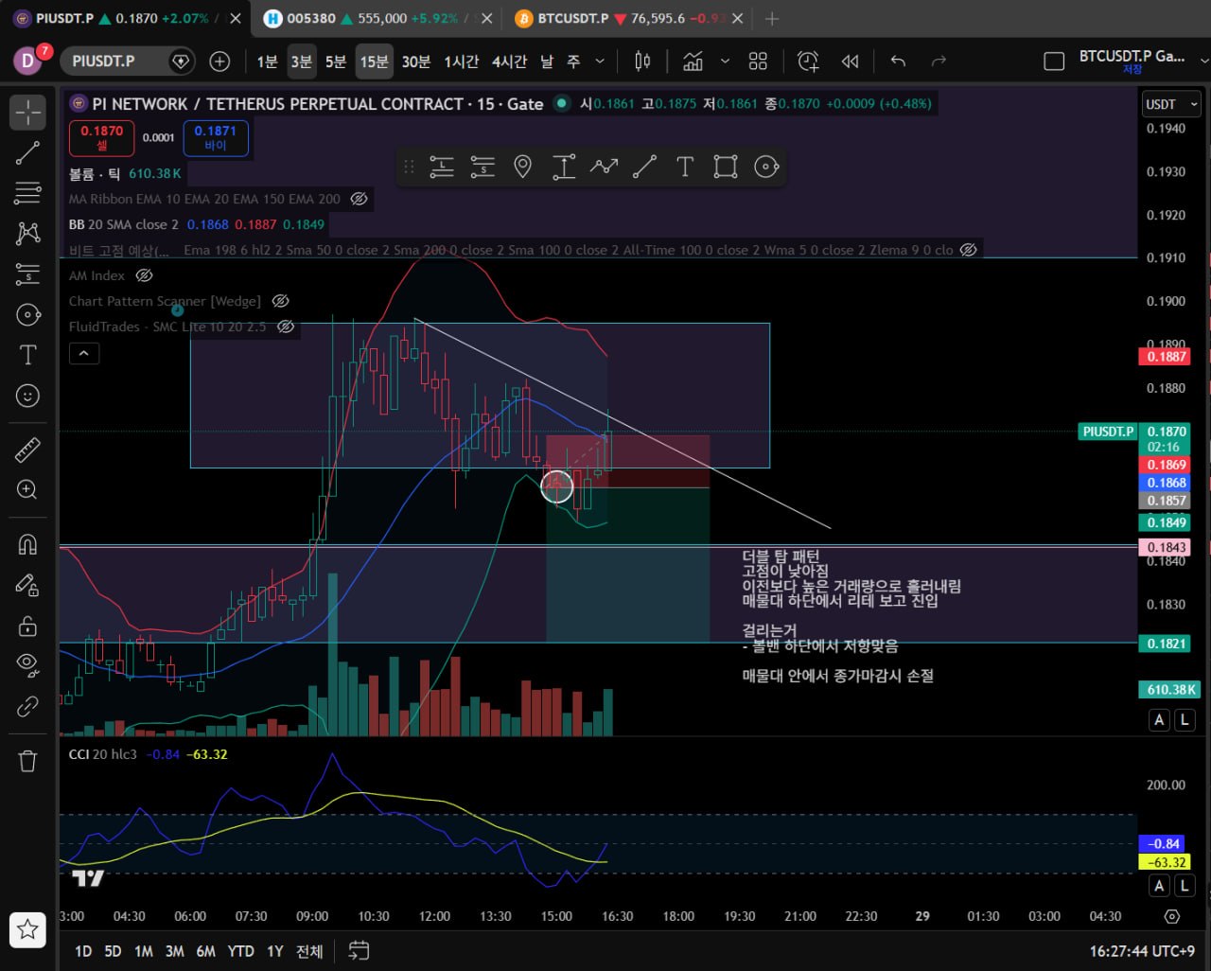Open the user profile avatar menu
The height and width of the screenshot is (971, 1211).
(x=27, y=61)
